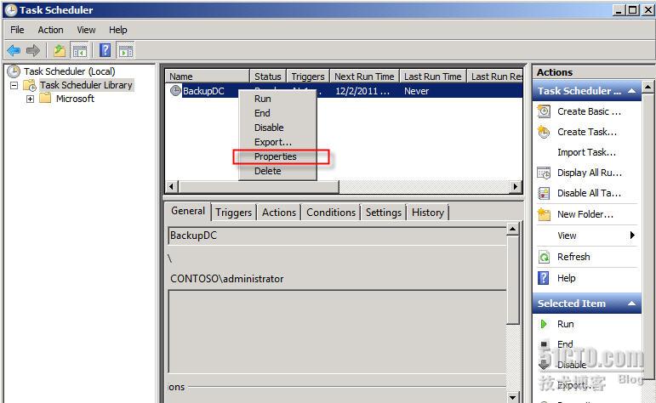Collapse the Selected Item actions section
Image resolution: width=656 pixels, height=403 pixels.
pyautogui.click(x=631, y=304)
